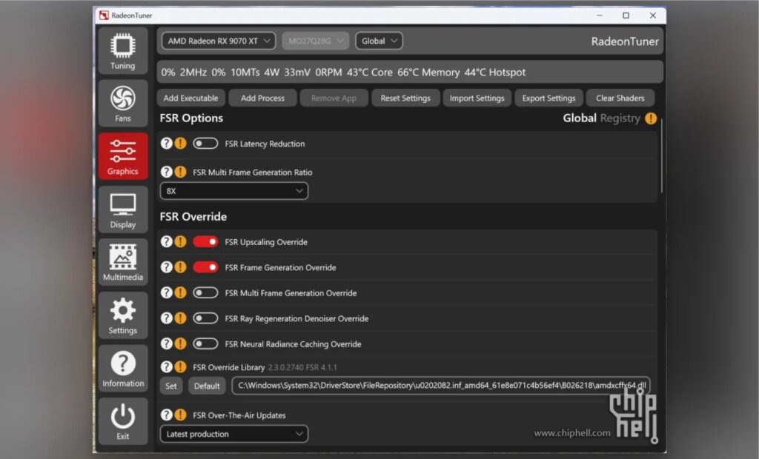Click the RadeonTuner heading text at top right
Viewport: 759px width, 459px height.
click(x=624, y=41)
